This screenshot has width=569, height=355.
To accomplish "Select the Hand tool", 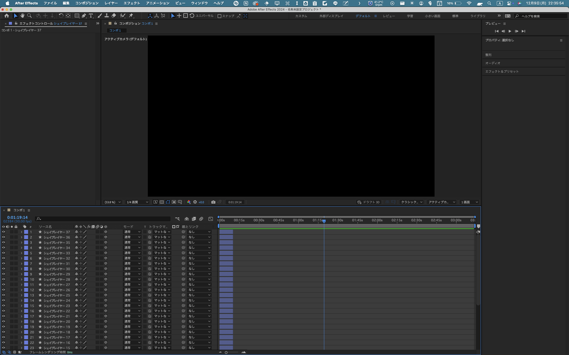I will pyautogui.click(x=22, y=16).
